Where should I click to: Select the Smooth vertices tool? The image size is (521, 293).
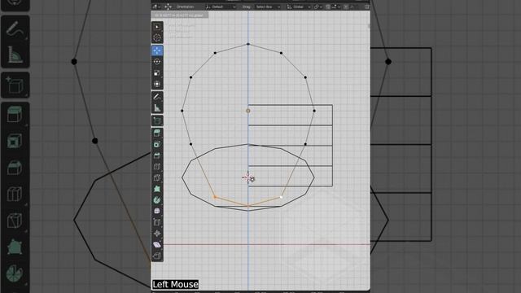coord(157,212)
